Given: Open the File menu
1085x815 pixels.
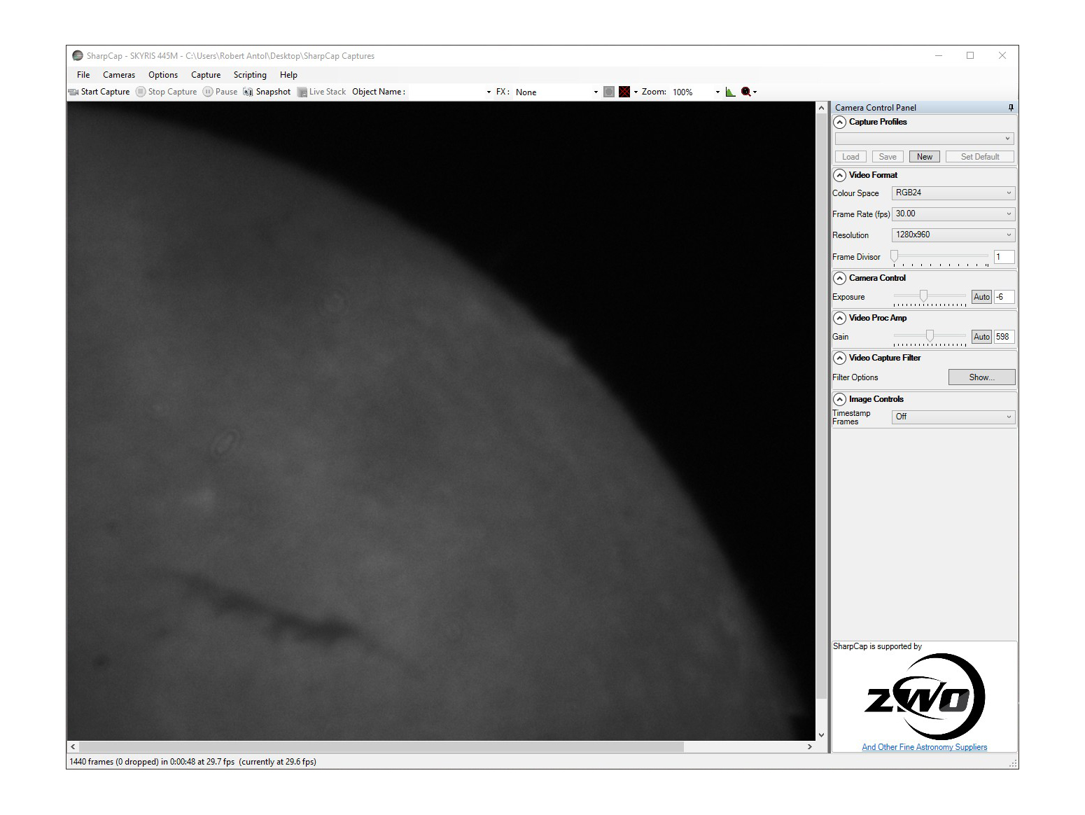Looking at the screenshot, I should (83, 75).
